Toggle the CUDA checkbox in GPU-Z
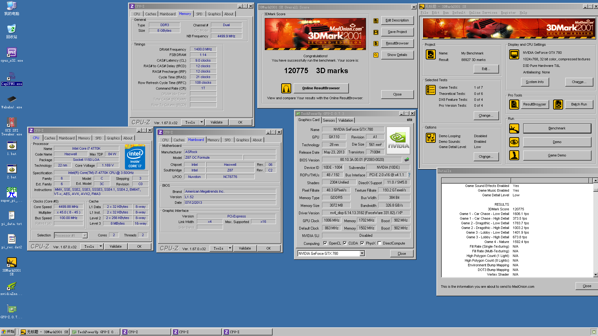 pyautogui.click(x=345, y=243)
